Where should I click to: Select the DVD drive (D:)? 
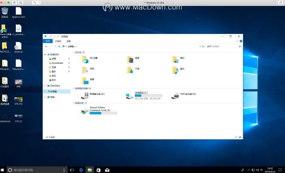point(184,96)
